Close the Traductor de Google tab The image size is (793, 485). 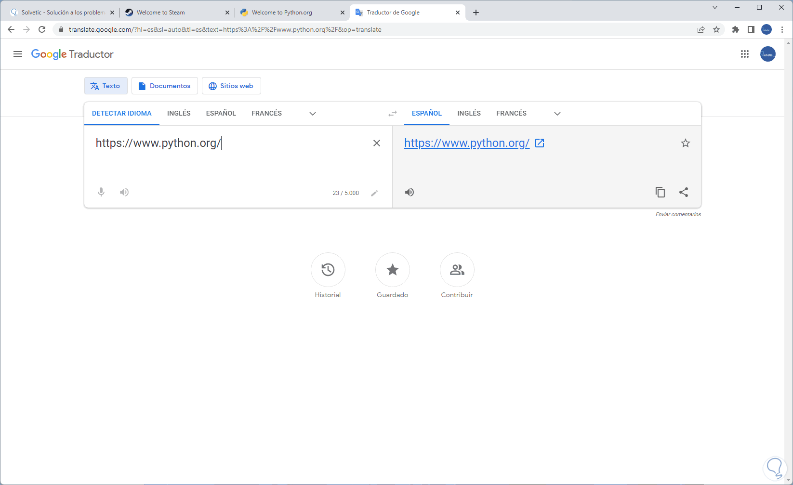click(458, 13)
